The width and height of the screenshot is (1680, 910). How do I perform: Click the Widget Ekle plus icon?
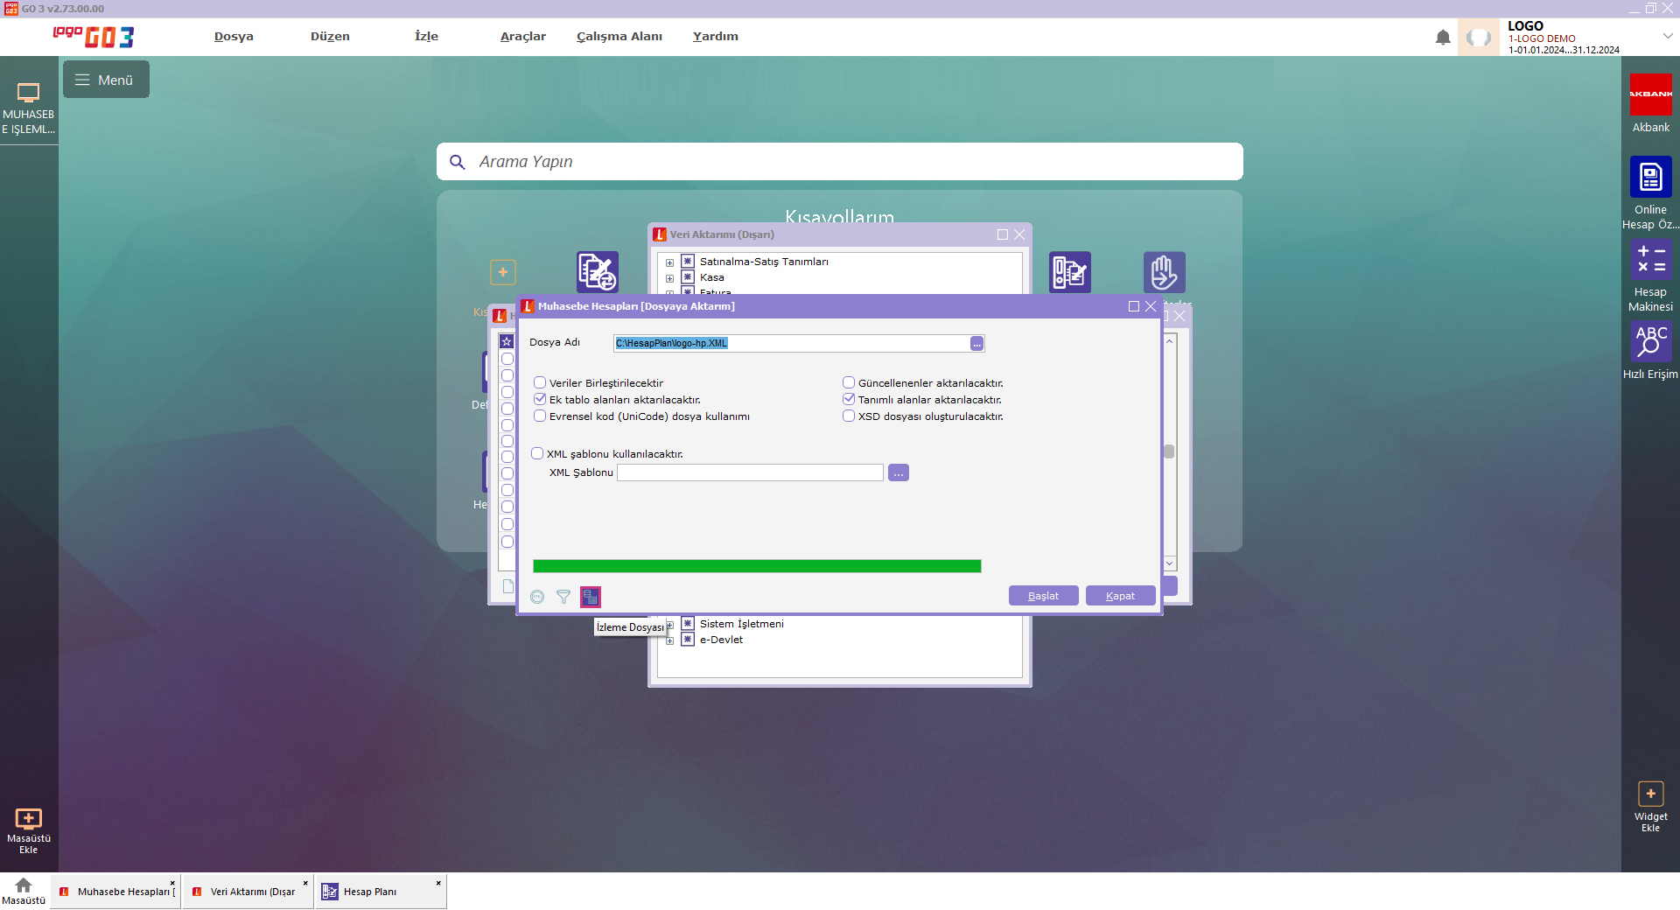point(1650,794)
